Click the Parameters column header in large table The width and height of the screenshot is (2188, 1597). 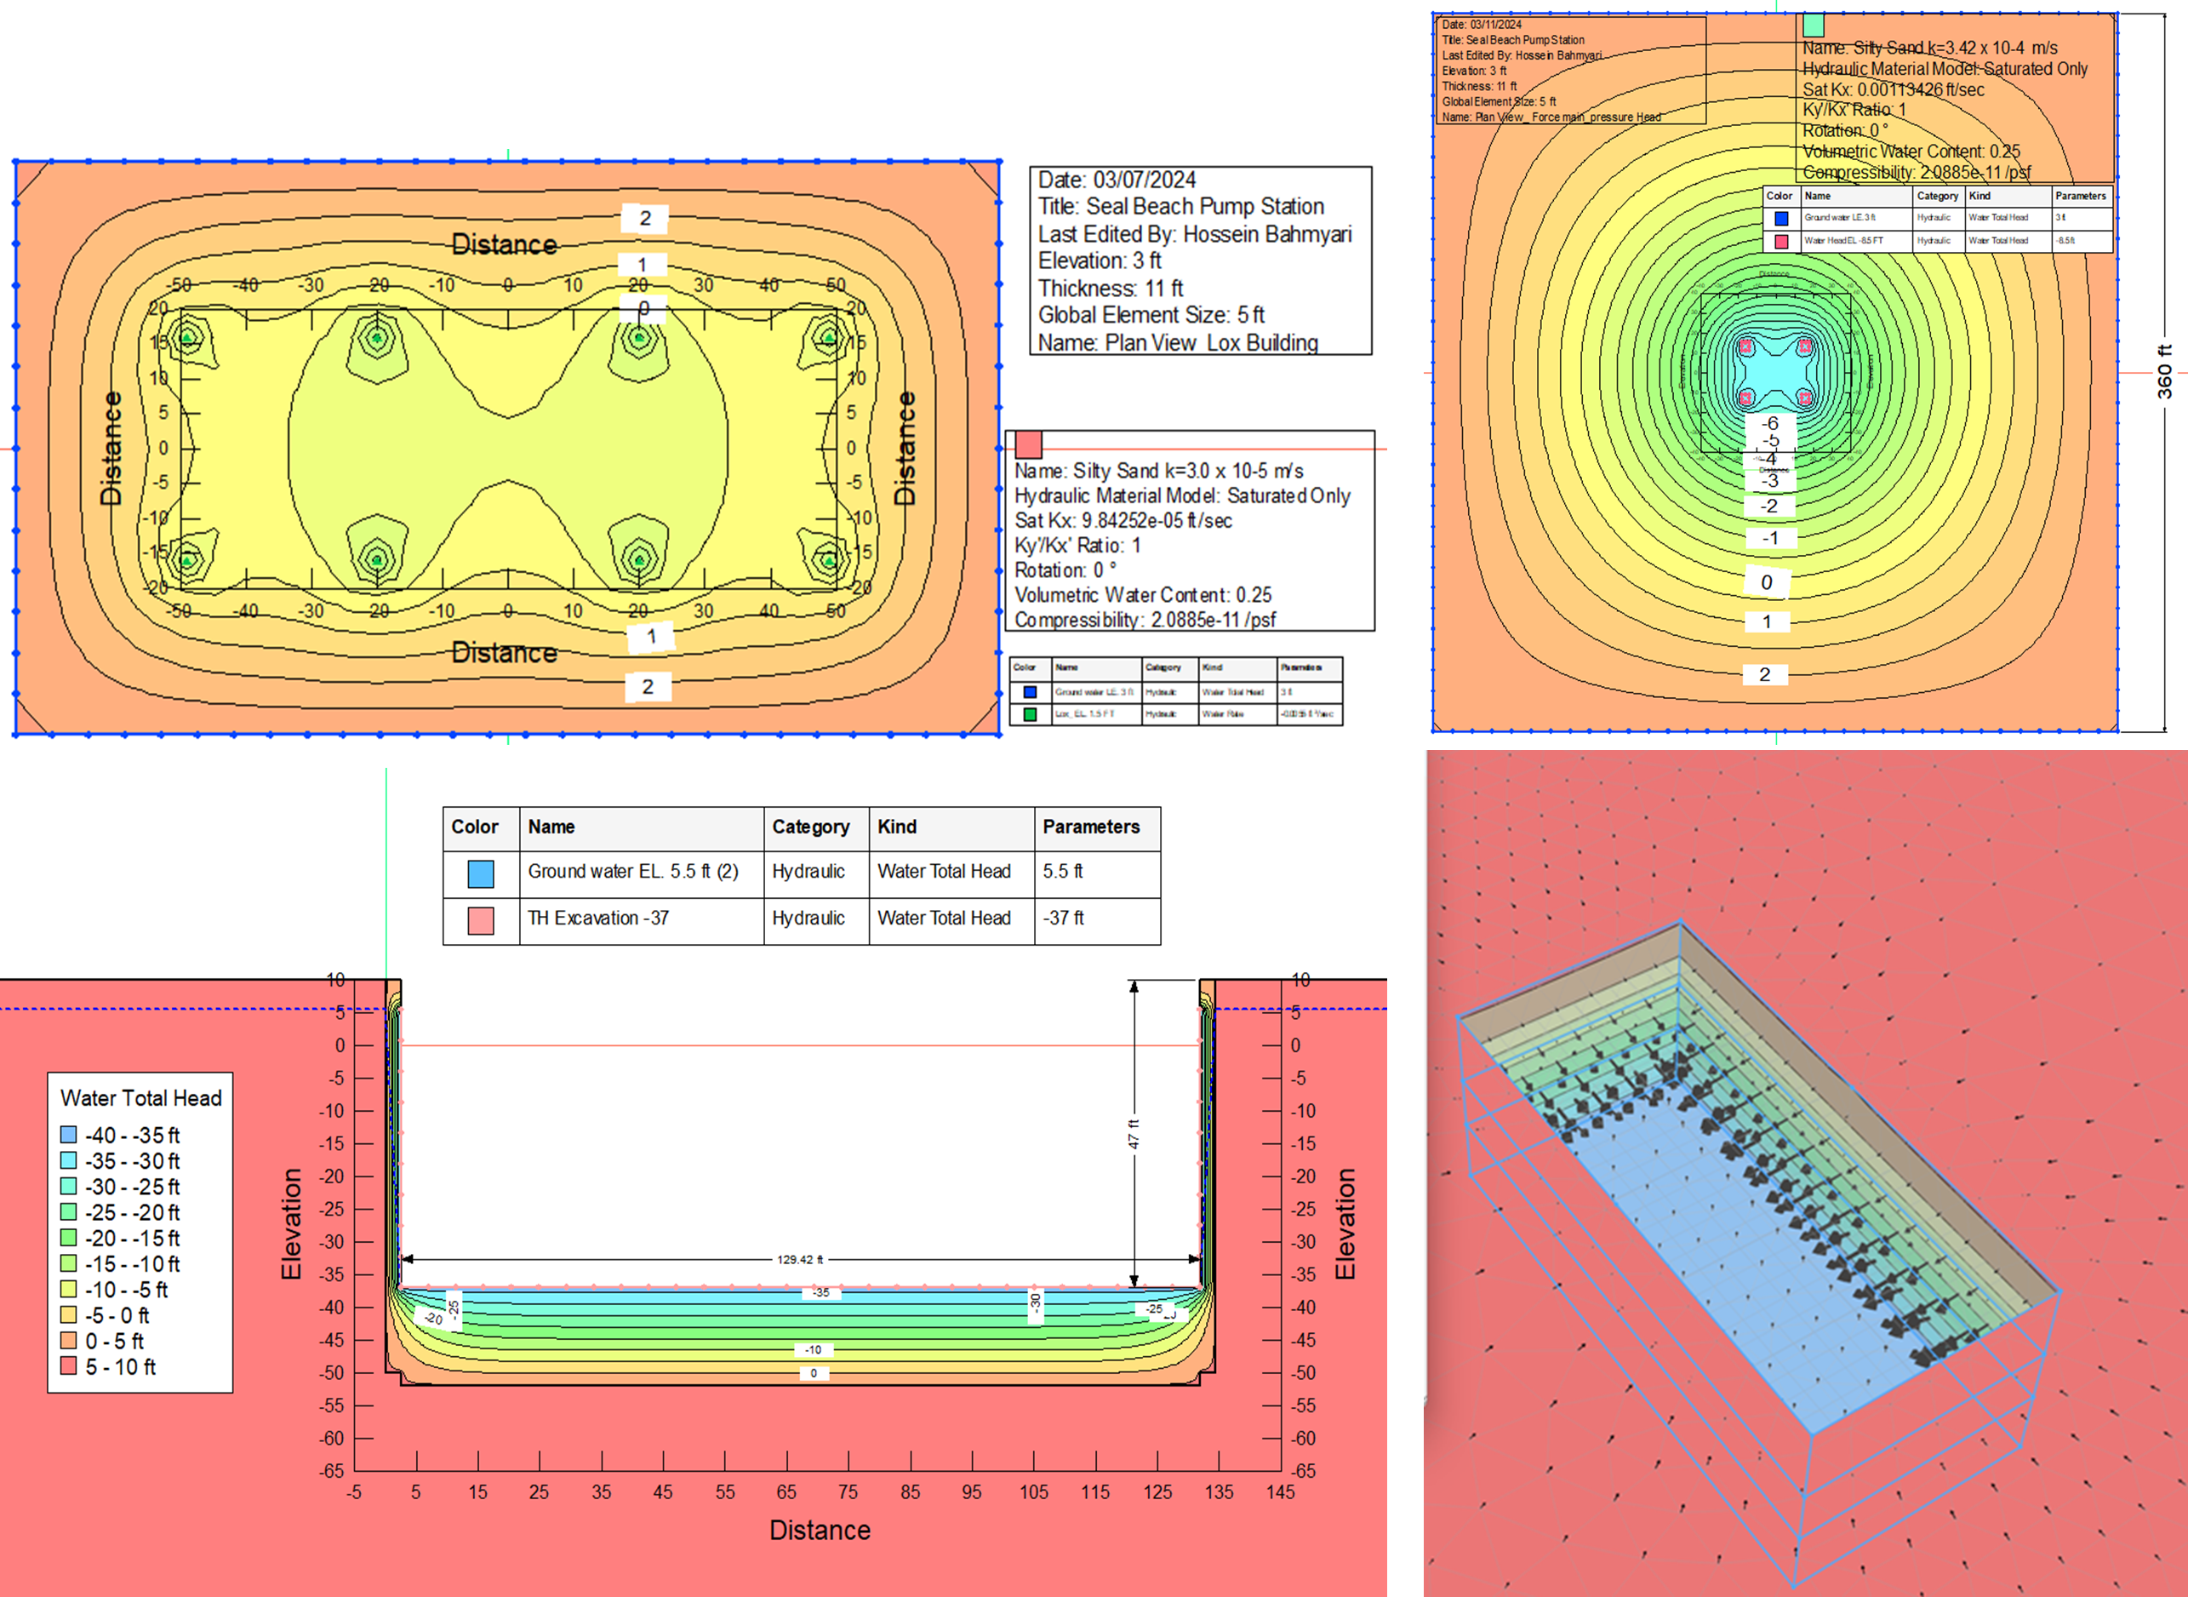click(x=1090, y=827)
